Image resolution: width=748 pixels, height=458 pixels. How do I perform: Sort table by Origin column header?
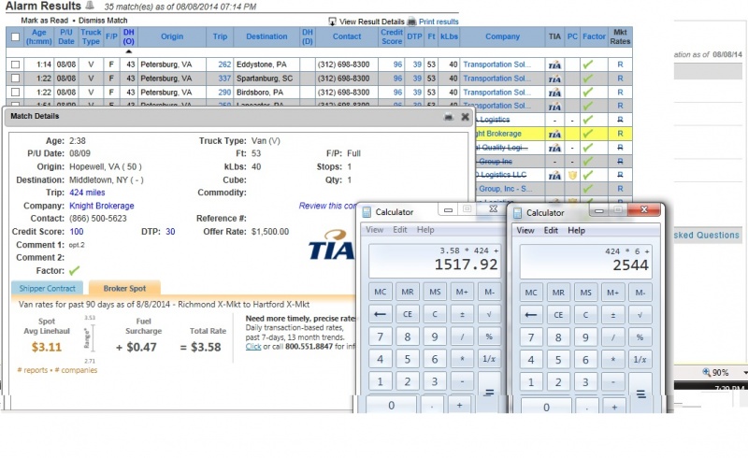point(172,36)
